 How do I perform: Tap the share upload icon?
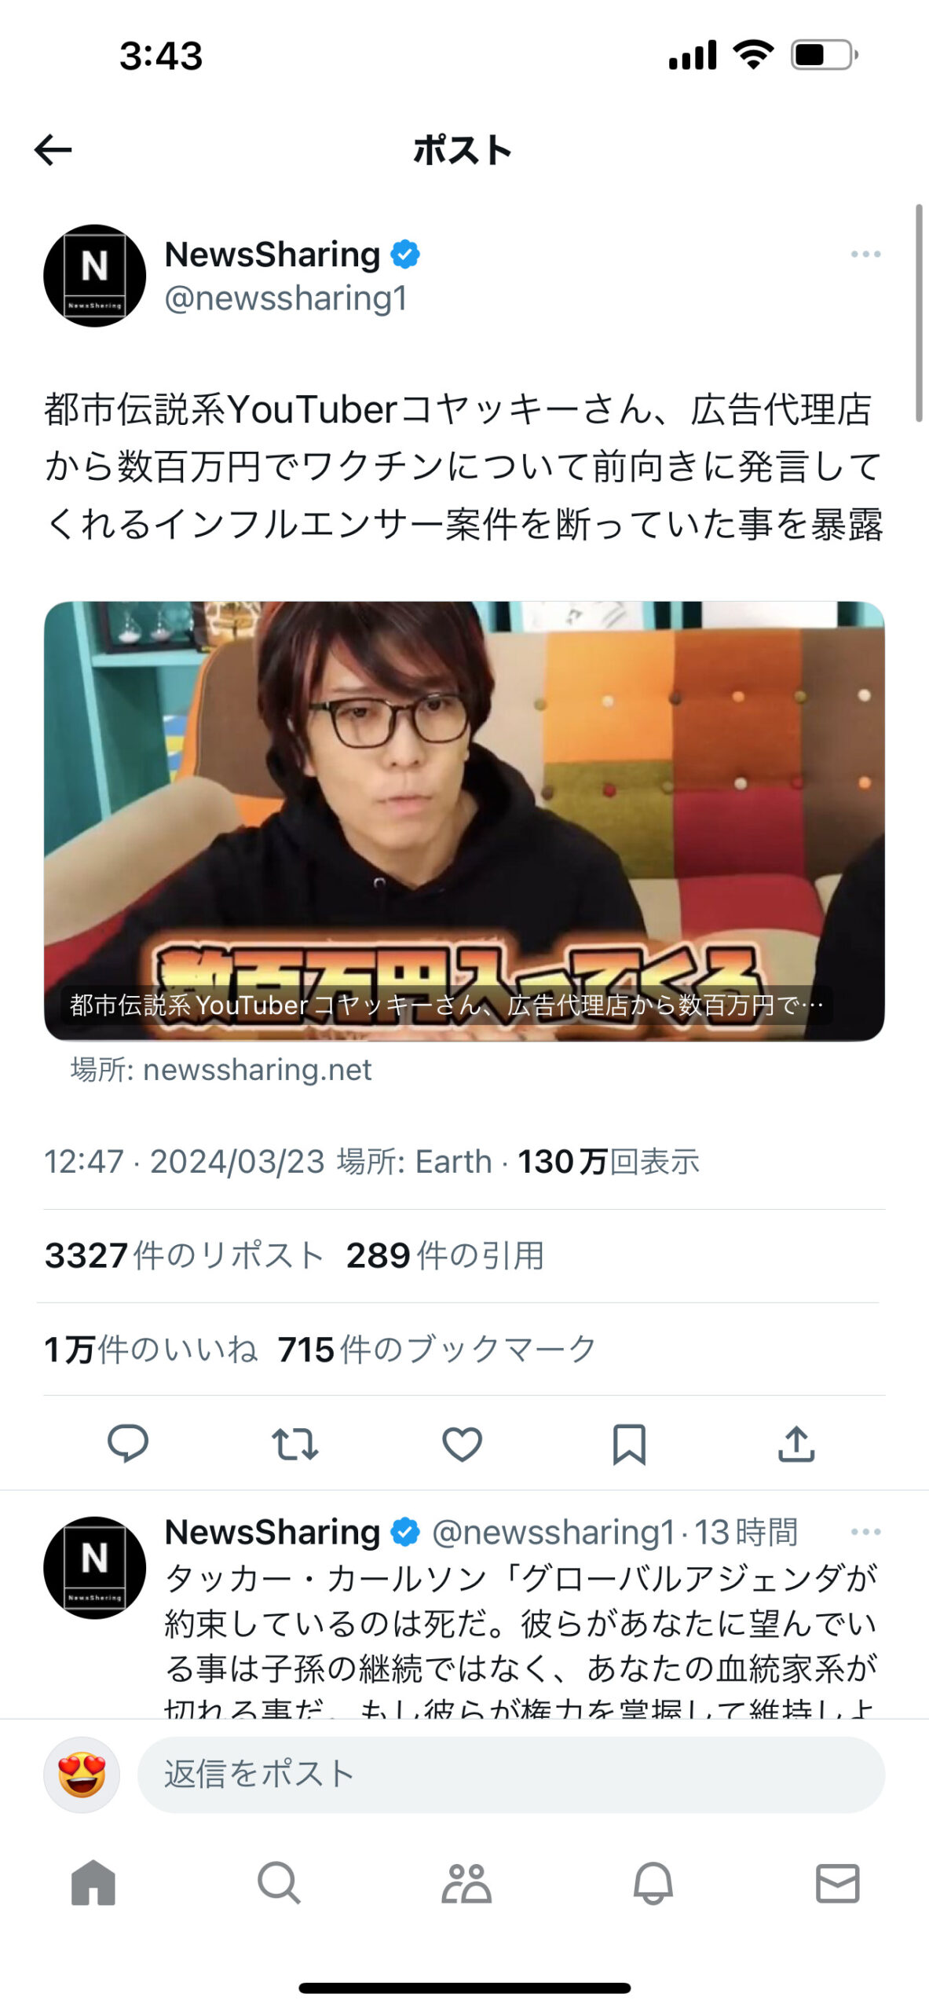click(x=796, y=1444)
